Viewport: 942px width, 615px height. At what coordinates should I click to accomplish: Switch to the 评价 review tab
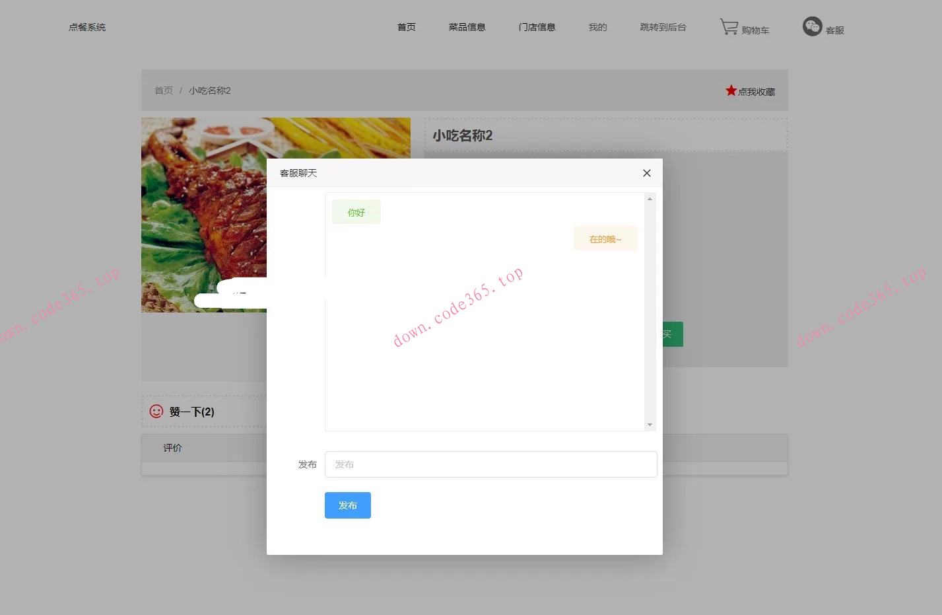pyautogui.click(x=172, y=448)
